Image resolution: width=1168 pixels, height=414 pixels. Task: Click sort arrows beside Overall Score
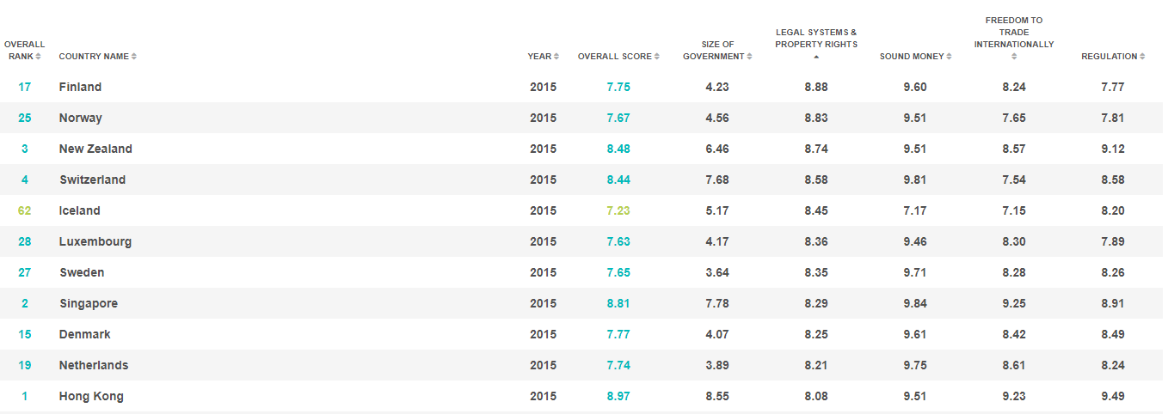click(657, 57)
